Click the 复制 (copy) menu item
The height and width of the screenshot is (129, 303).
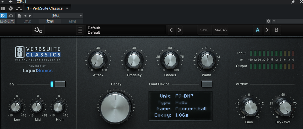50,21
